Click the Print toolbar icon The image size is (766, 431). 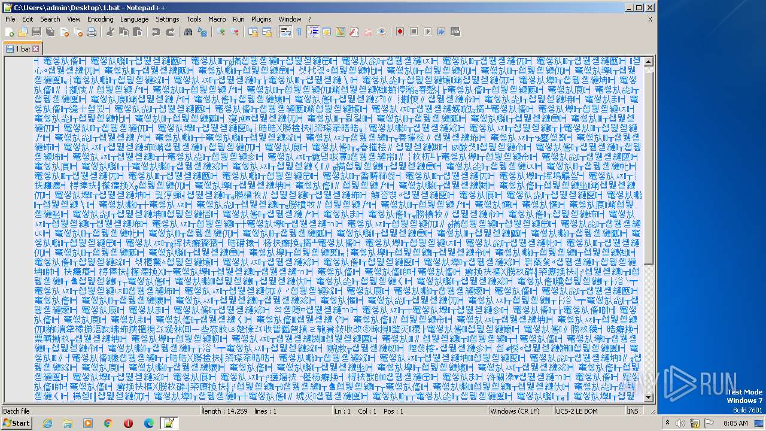(x=92, y=32)
